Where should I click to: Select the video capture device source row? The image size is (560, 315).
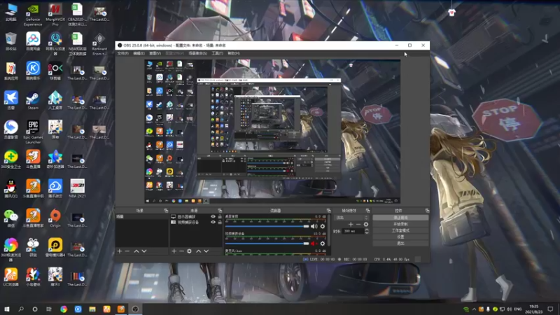click(196, 222)
